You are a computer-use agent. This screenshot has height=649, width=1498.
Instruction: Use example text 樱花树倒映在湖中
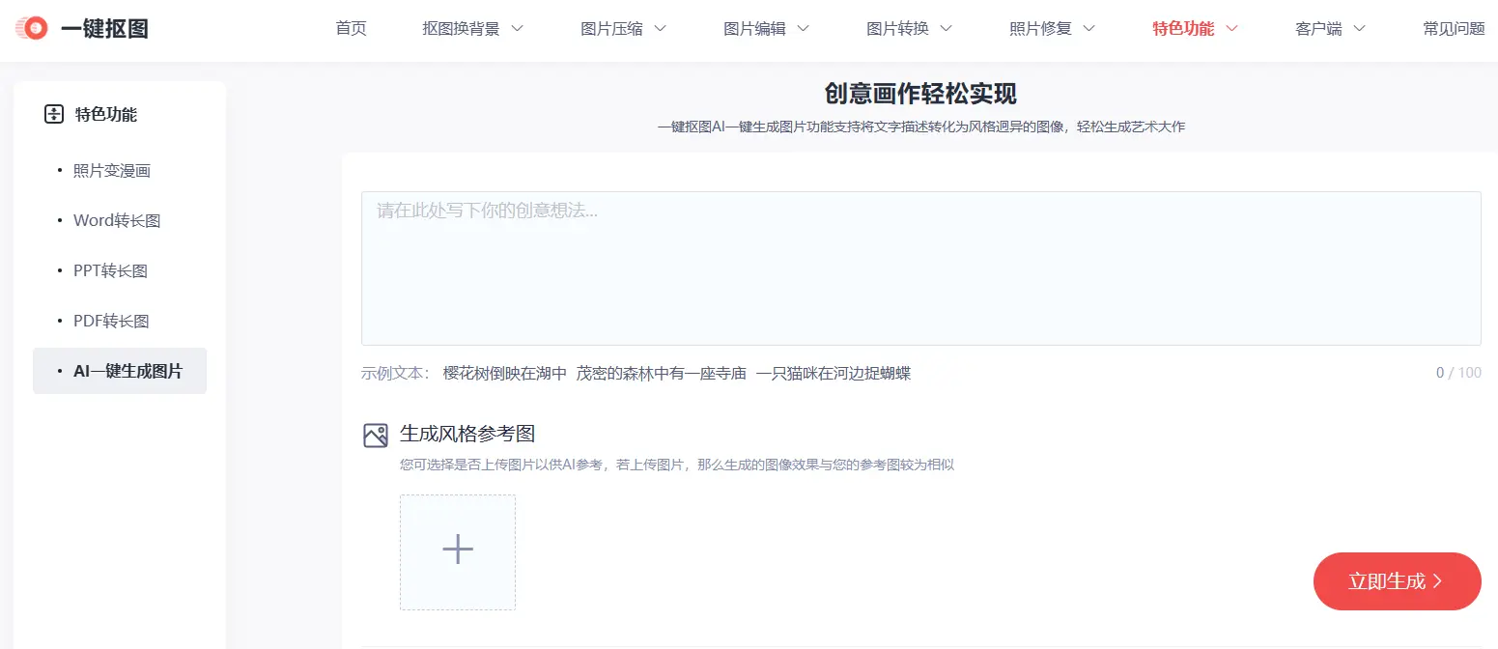click(505, 373)
